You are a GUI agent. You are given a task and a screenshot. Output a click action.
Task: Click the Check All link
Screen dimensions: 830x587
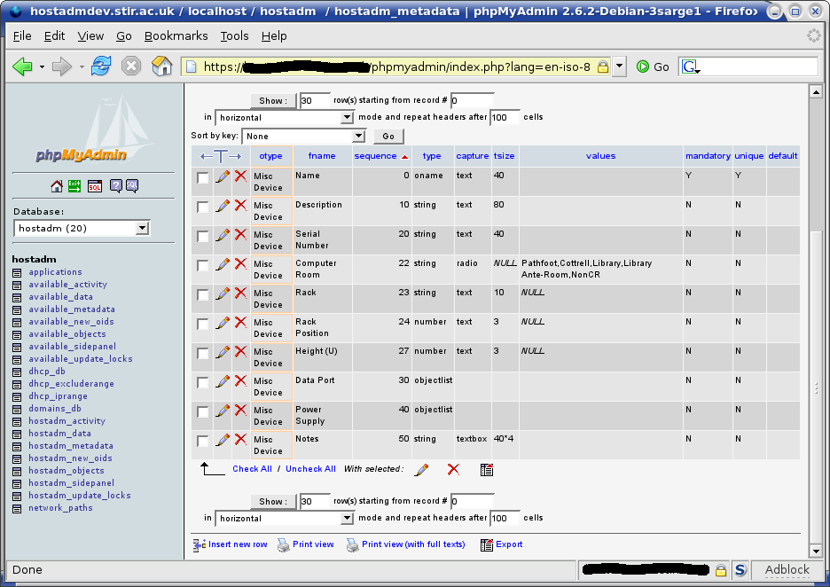click(252, 469)
